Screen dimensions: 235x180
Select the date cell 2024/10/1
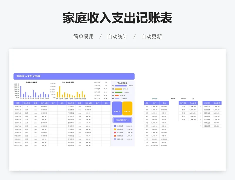pyautogui.click(x=18, y=136)
